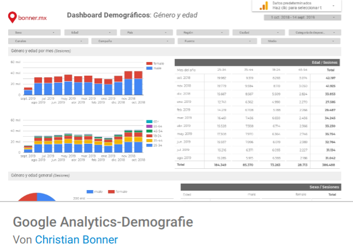This screenshot has width=353, height=250.
Task: Expand the Campaña filter dropdown
Action: (133, 41)
